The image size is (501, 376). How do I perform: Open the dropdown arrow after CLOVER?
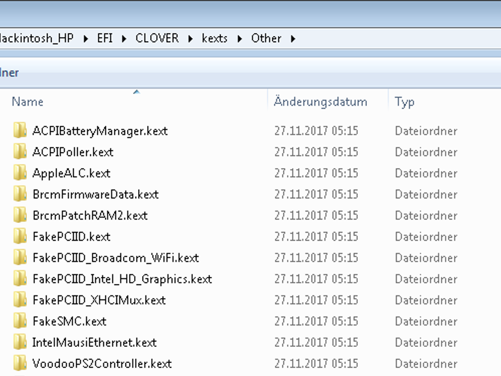click(x=191, y=39)
